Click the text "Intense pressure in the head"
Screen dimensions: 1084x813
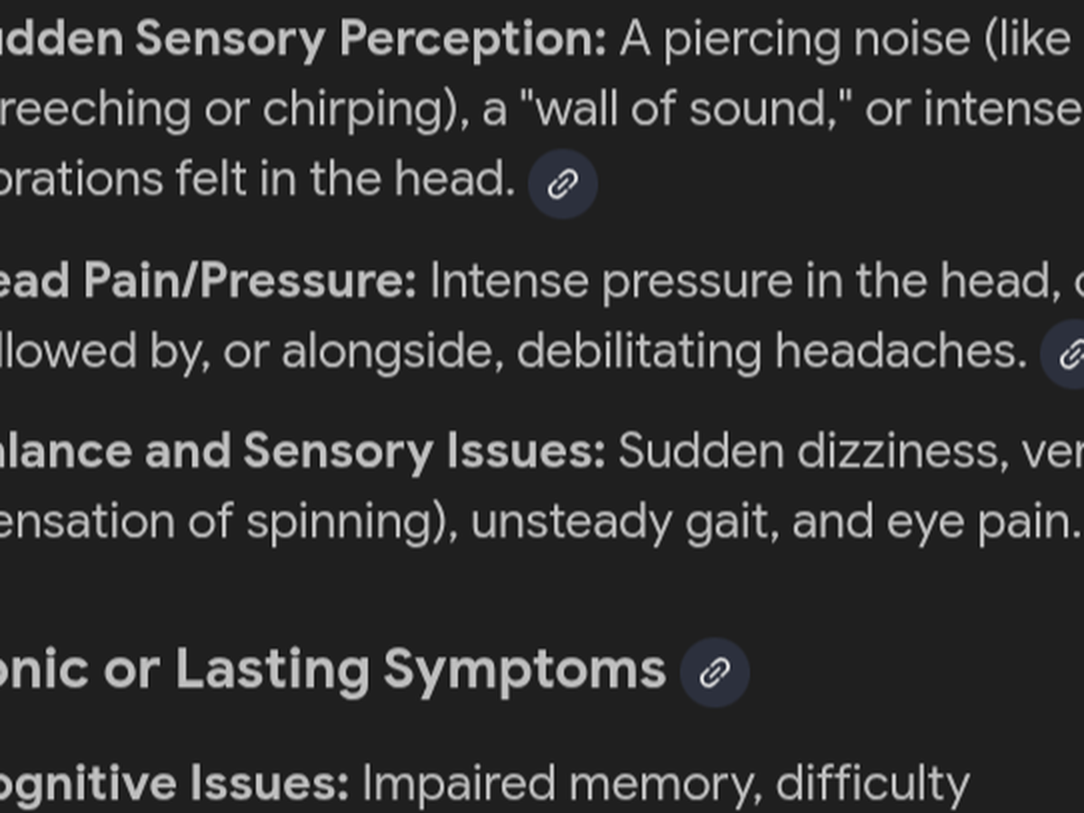click(736, 282)
